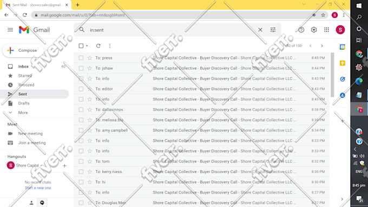Check the box for email To: hi

(x=81, y=182)
